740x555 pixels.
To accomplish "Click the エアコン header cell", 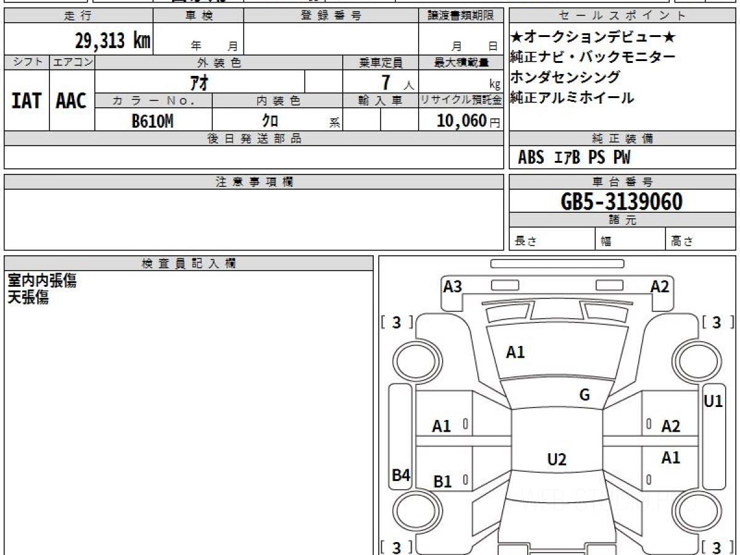I will 72,62.
